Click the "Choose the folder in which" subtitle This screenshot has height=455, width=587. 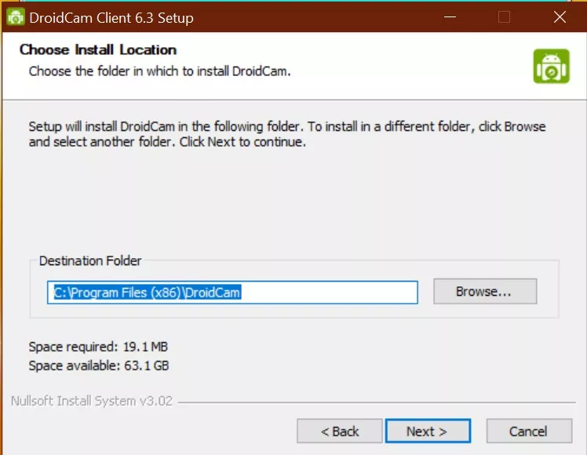pyautogui.click(x=159, y=71)
